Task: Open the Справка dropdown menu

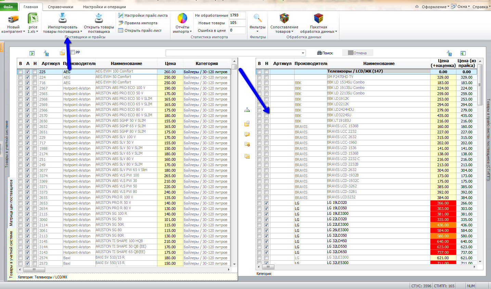Action: coord(481,7)
